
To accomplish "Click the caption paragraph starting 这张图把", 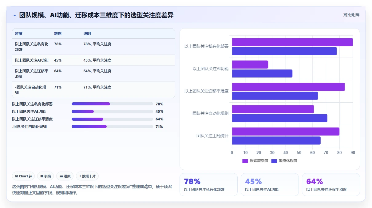I will pyautogui.click(x=92, y=190).
